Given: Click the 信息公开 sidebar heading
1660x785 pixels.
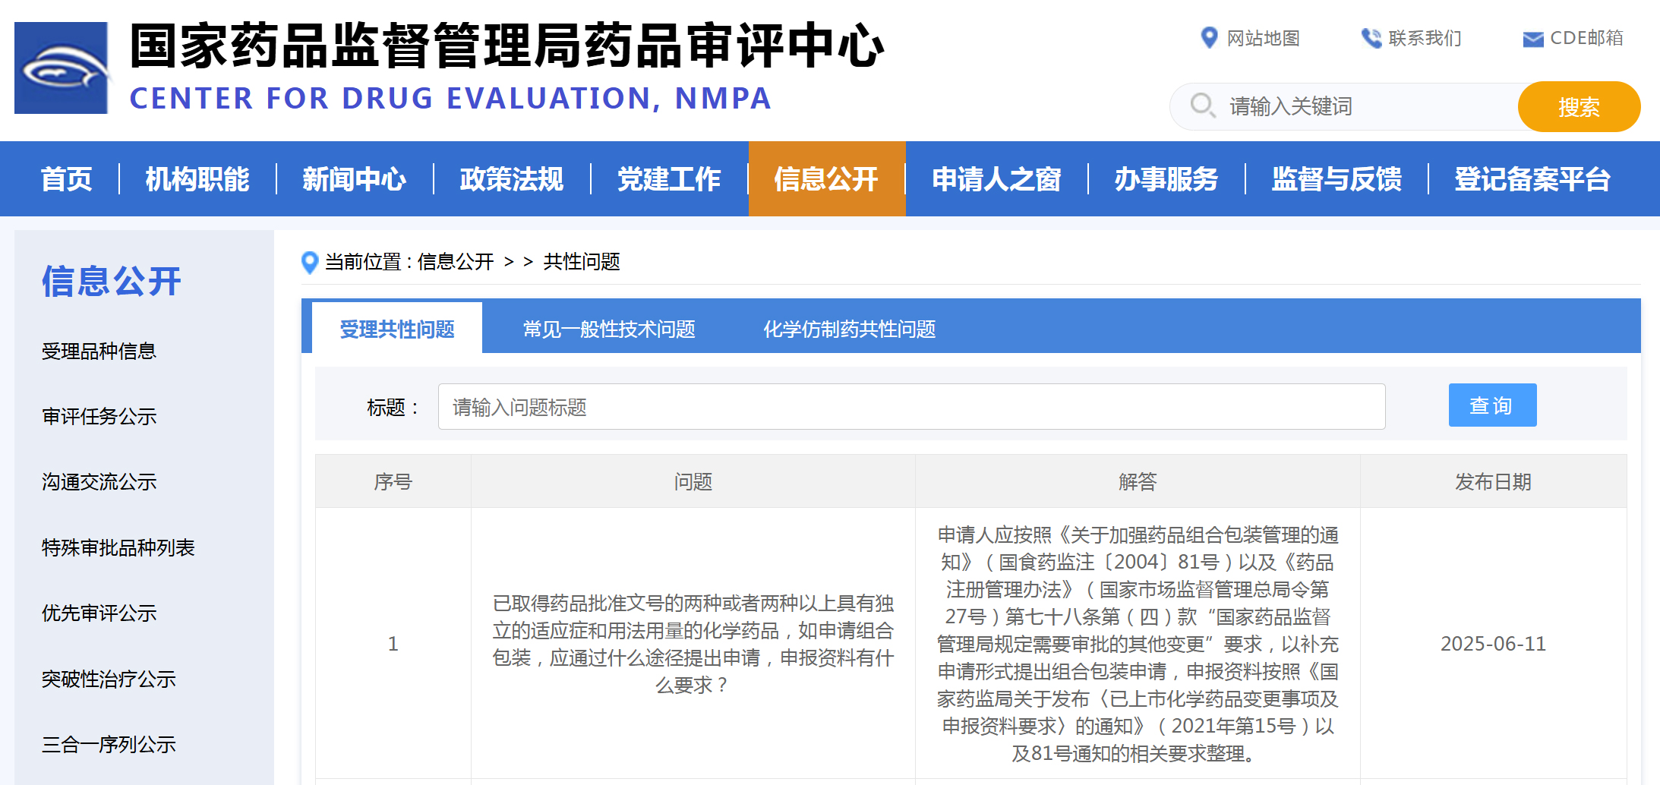Looking at the screenshot, I should tap(112, 281).
